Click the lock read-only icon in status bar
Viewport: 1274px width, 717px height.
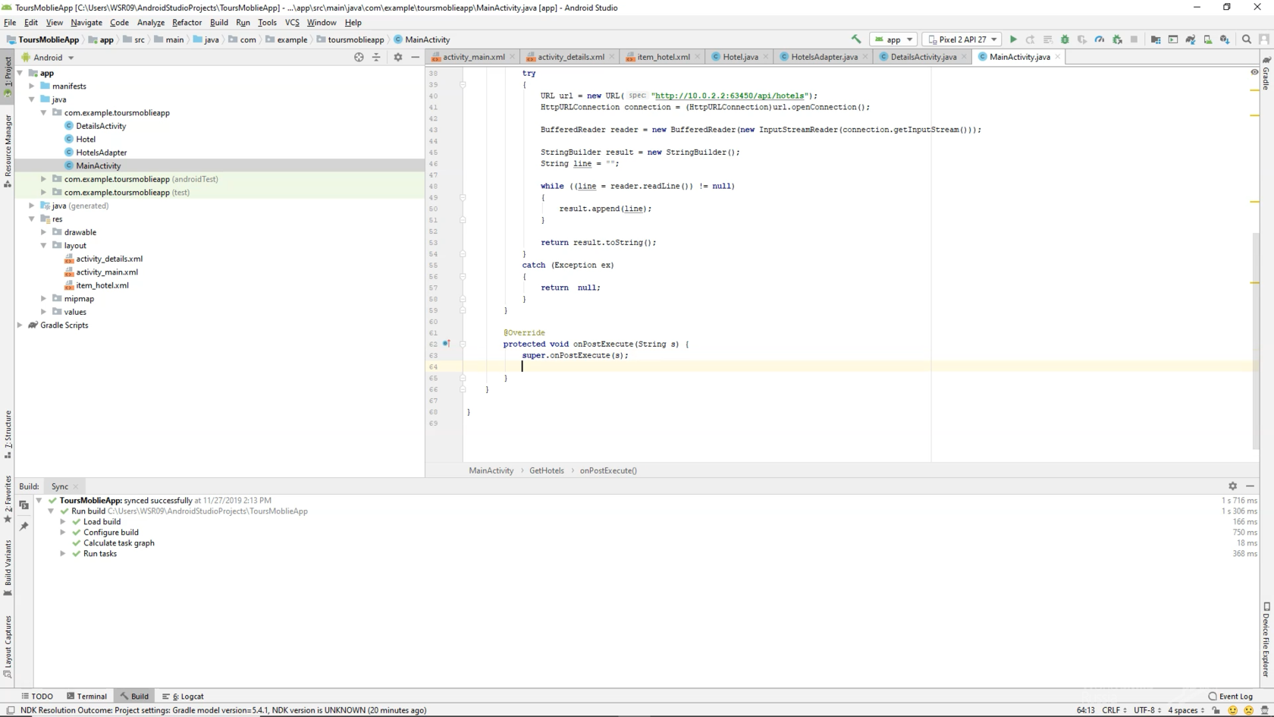pyautogui.click(x=1216, y=710)
